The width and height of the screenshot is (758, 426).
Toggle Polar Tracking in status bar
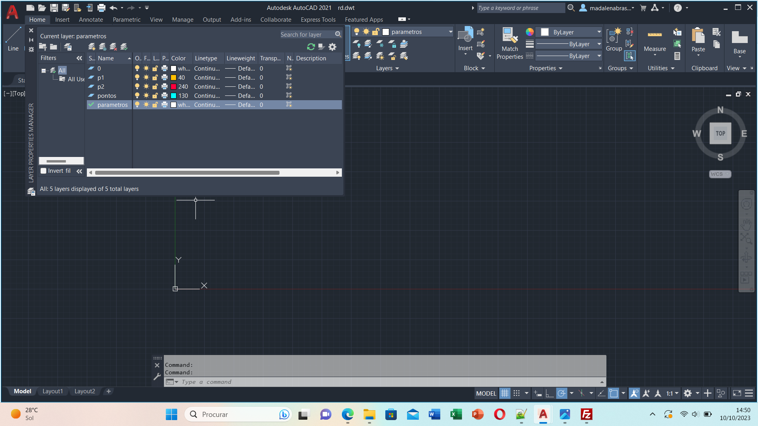click(561, 393)
